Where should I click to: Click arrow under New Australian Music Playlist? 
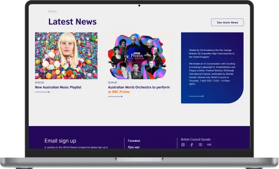coord(42,92)
